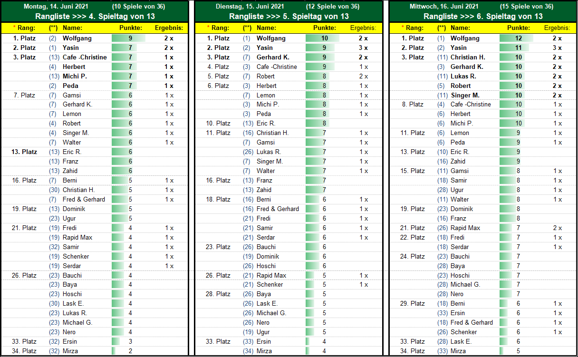Select 'Eric R.' in the Dienstag table
The width and height of the screenshot is (578, 357).
point(266,123)
